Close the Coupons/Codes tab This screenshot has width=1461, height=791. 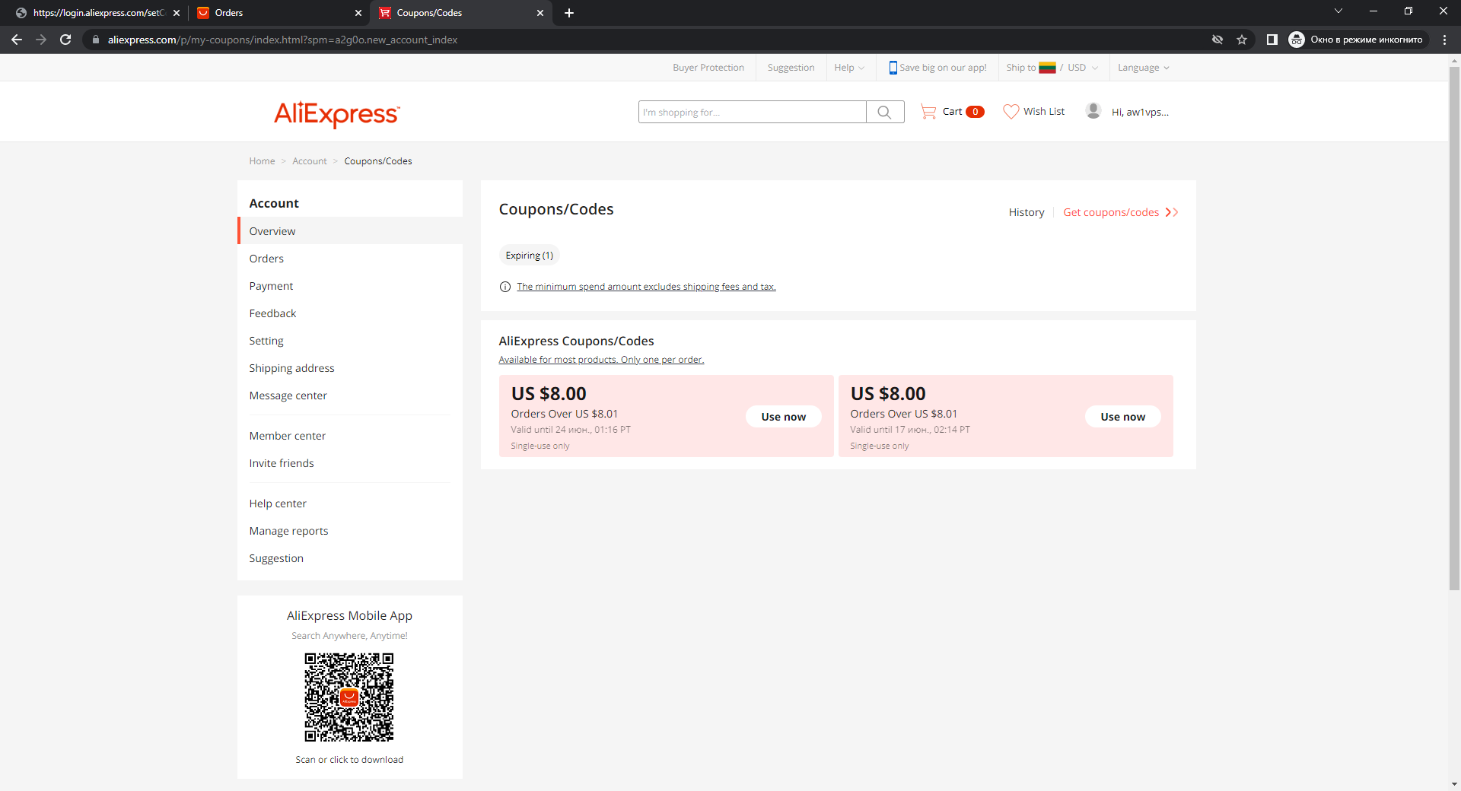pos(540,13)
